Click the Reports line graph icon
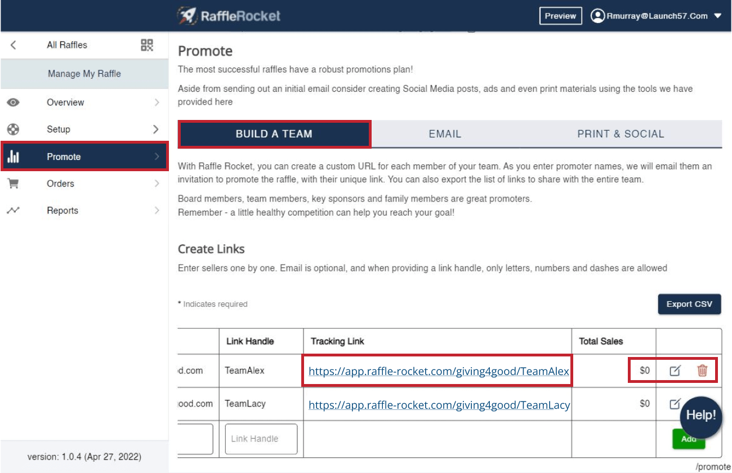The width and height of the screenshot is (732, 473). click(13, 211)
